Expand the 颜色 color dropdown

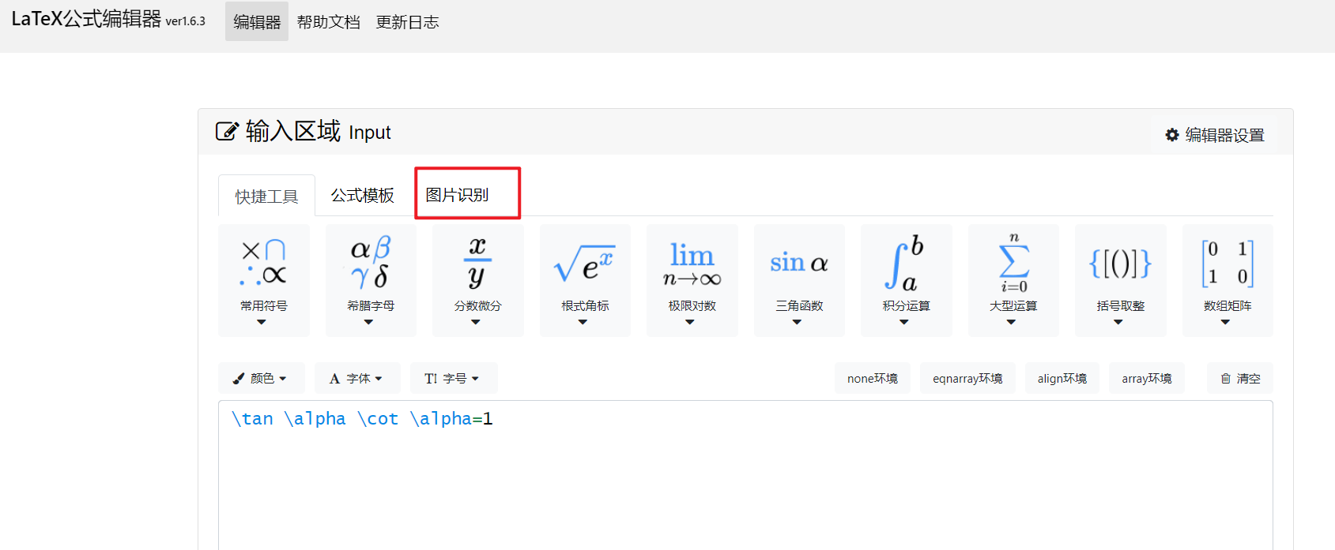[x=261, y=378]
